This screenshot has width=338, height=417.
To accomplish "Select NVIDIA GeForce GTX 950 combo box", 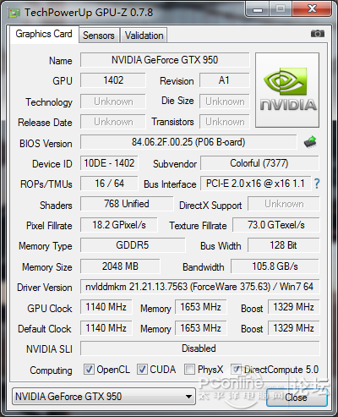I will 104,397.
